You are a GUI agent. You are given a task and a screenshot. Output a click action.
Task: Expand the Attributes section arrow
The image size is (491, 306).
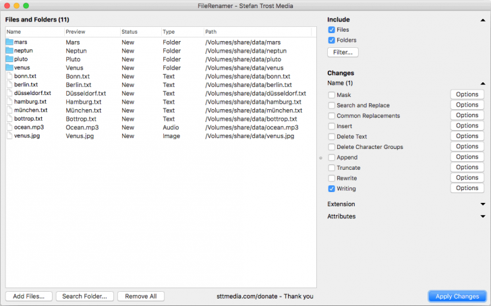tap(483, 216)
